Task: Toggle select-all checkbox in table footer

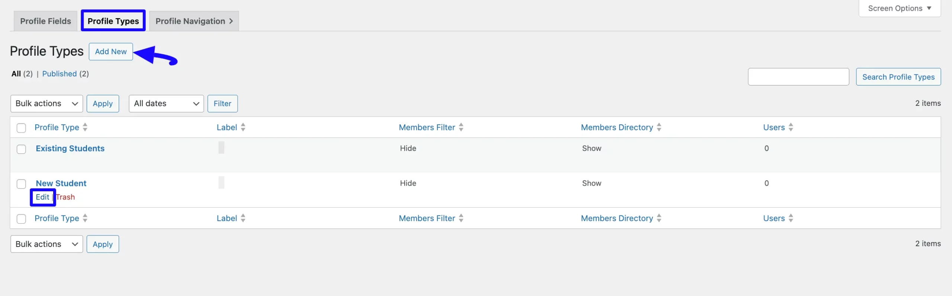Action: (21, 219)
